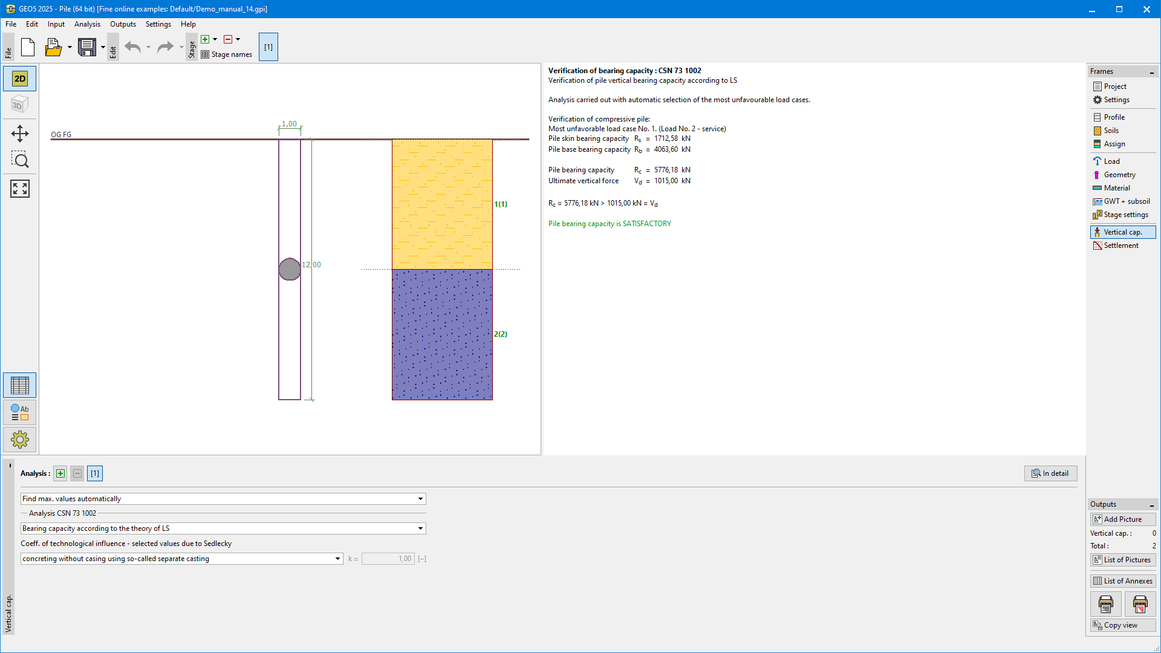Open the Project frame
1161x653 pixels.
[x=1123, y=86]
